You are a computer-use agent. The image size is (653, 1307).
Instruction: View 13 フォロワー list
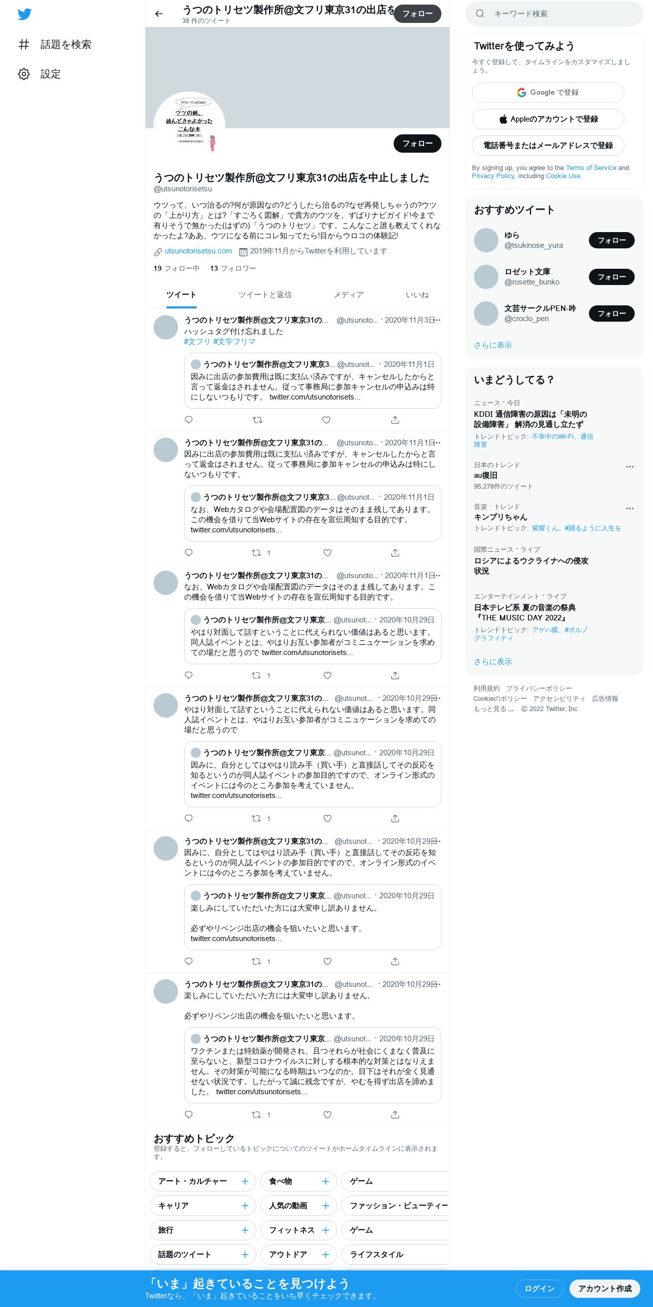(233, 268)
